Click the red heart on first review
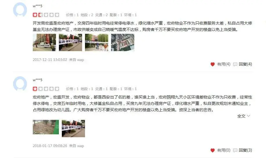266x158 pixels. click(213, 64)
